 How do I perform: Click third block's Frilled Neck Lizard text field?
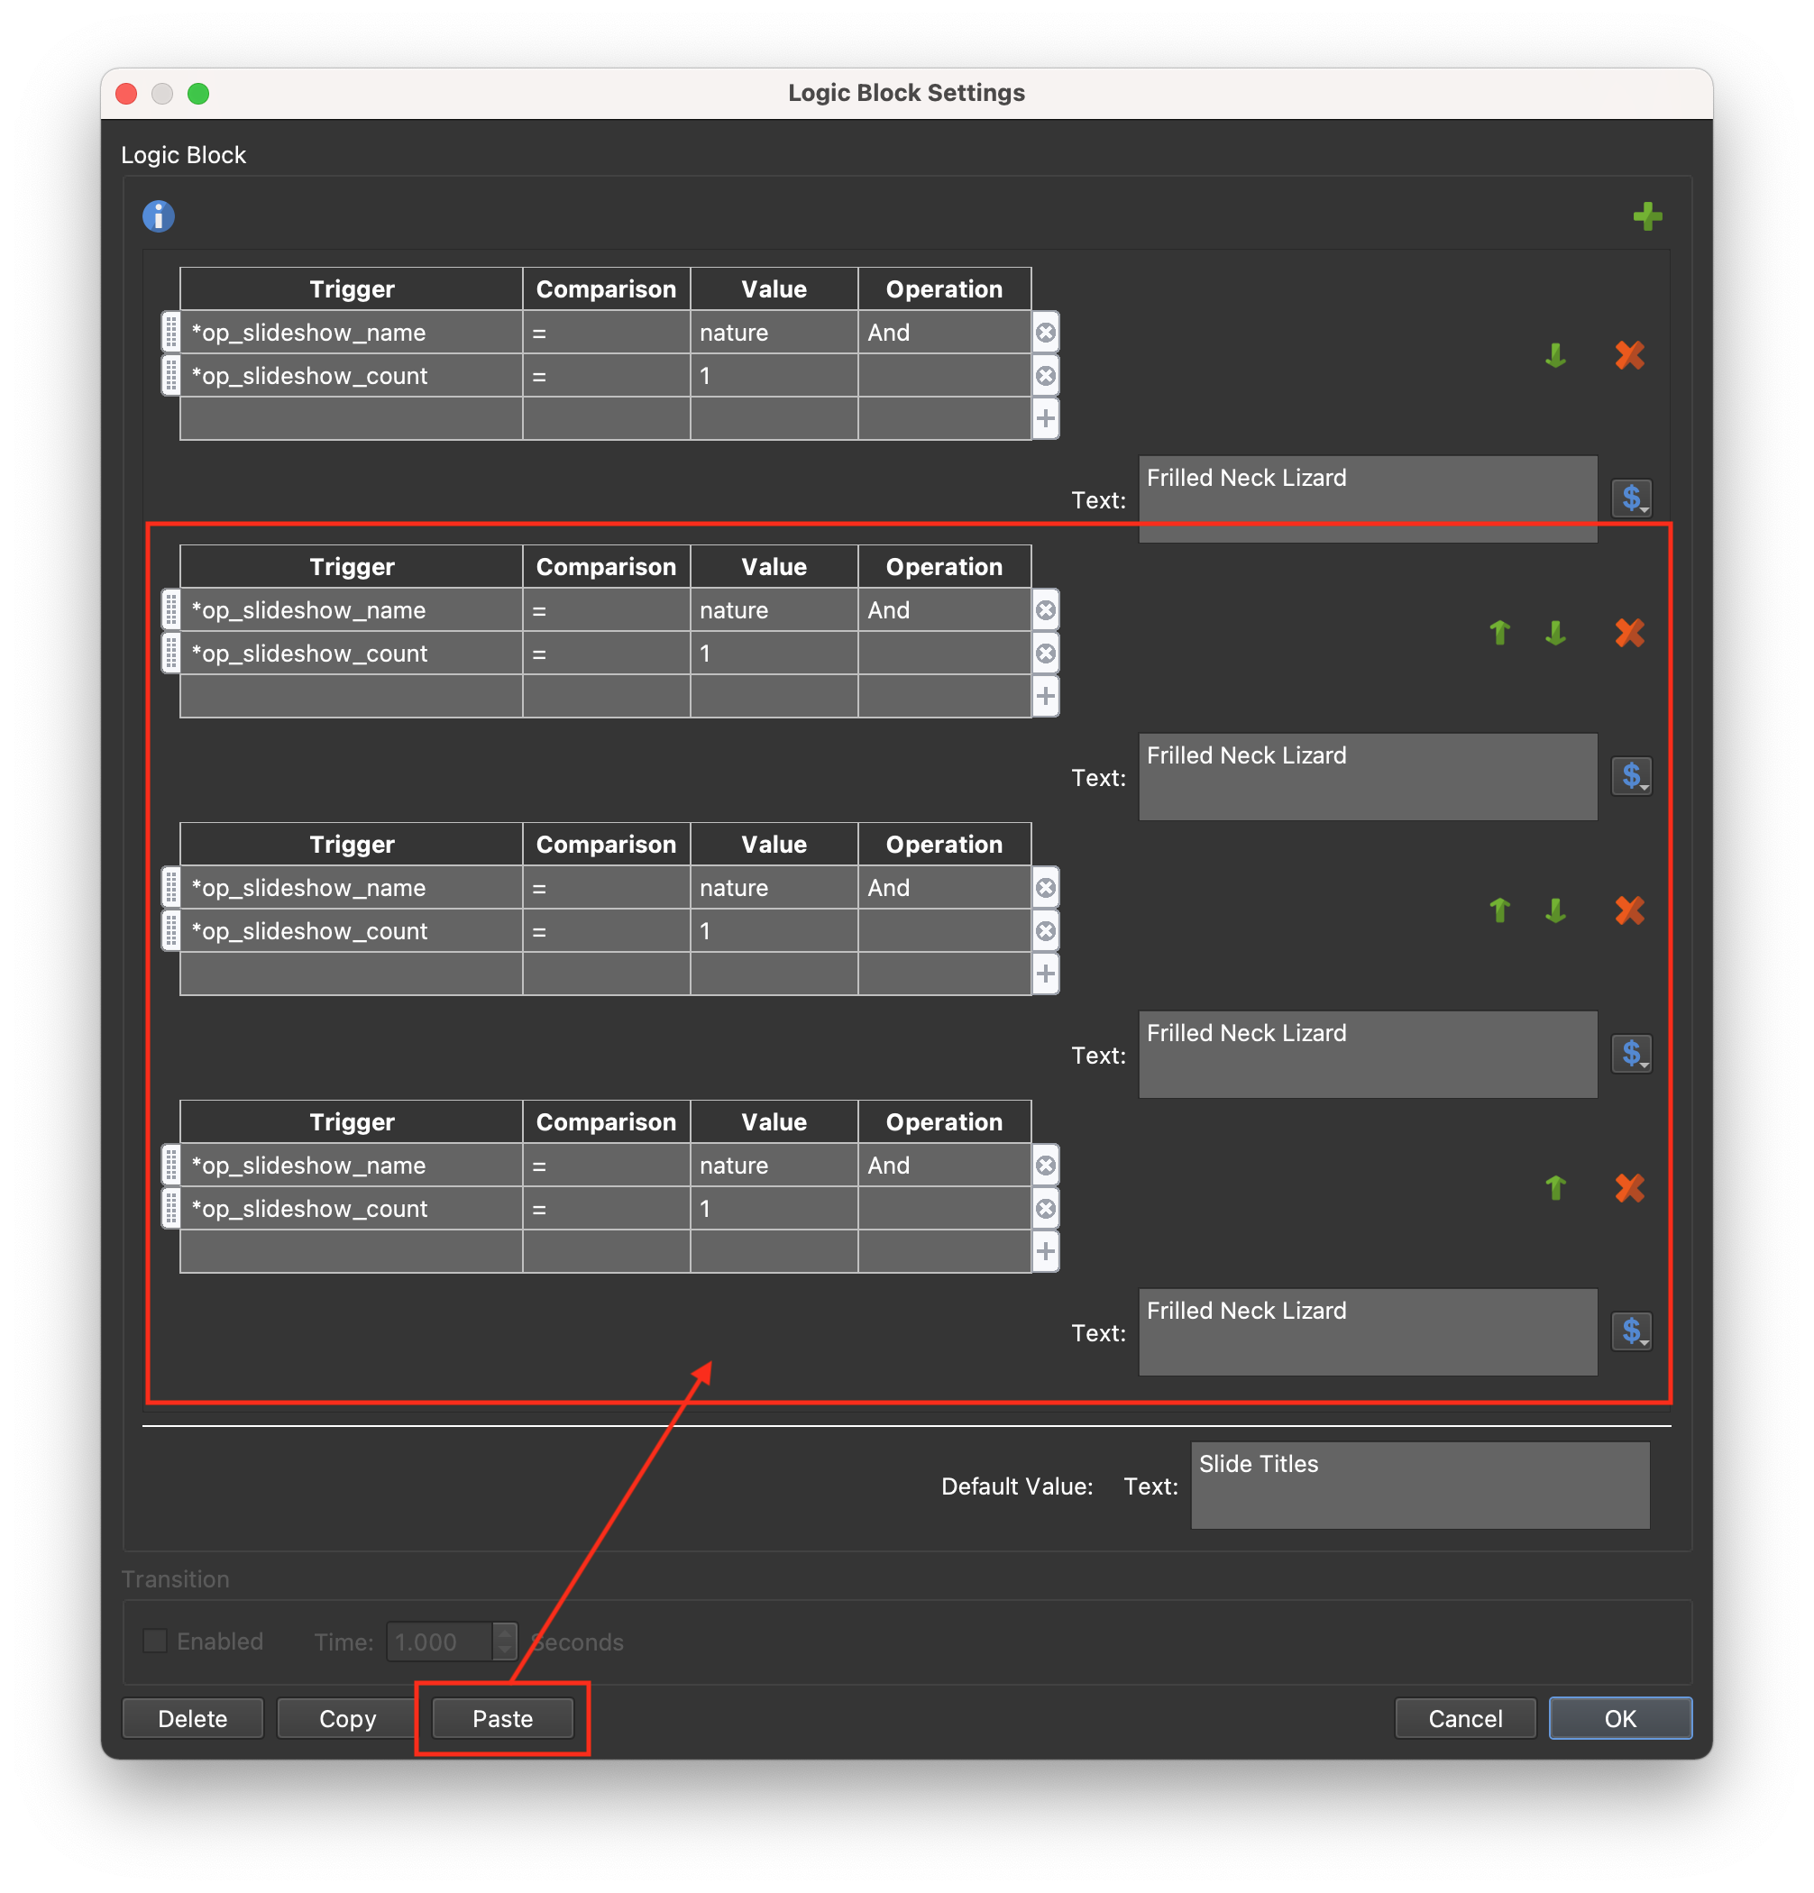pos(1367,1055)
